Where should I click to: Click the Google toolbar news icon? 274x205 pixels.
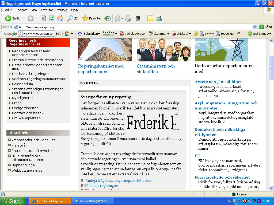point(67,34)
